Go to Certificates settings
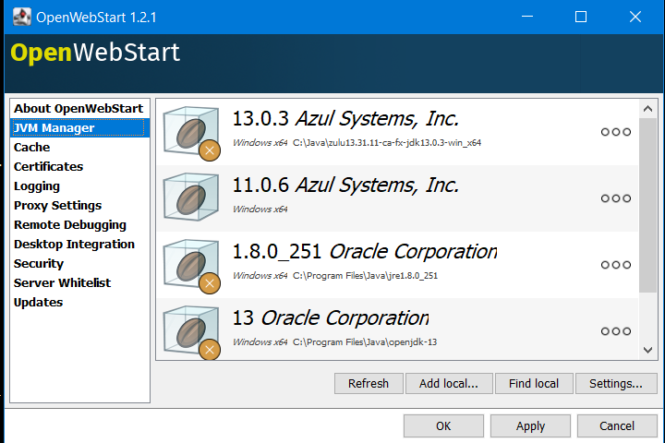This screenshot has height=443, width=665. click(79, 167)
